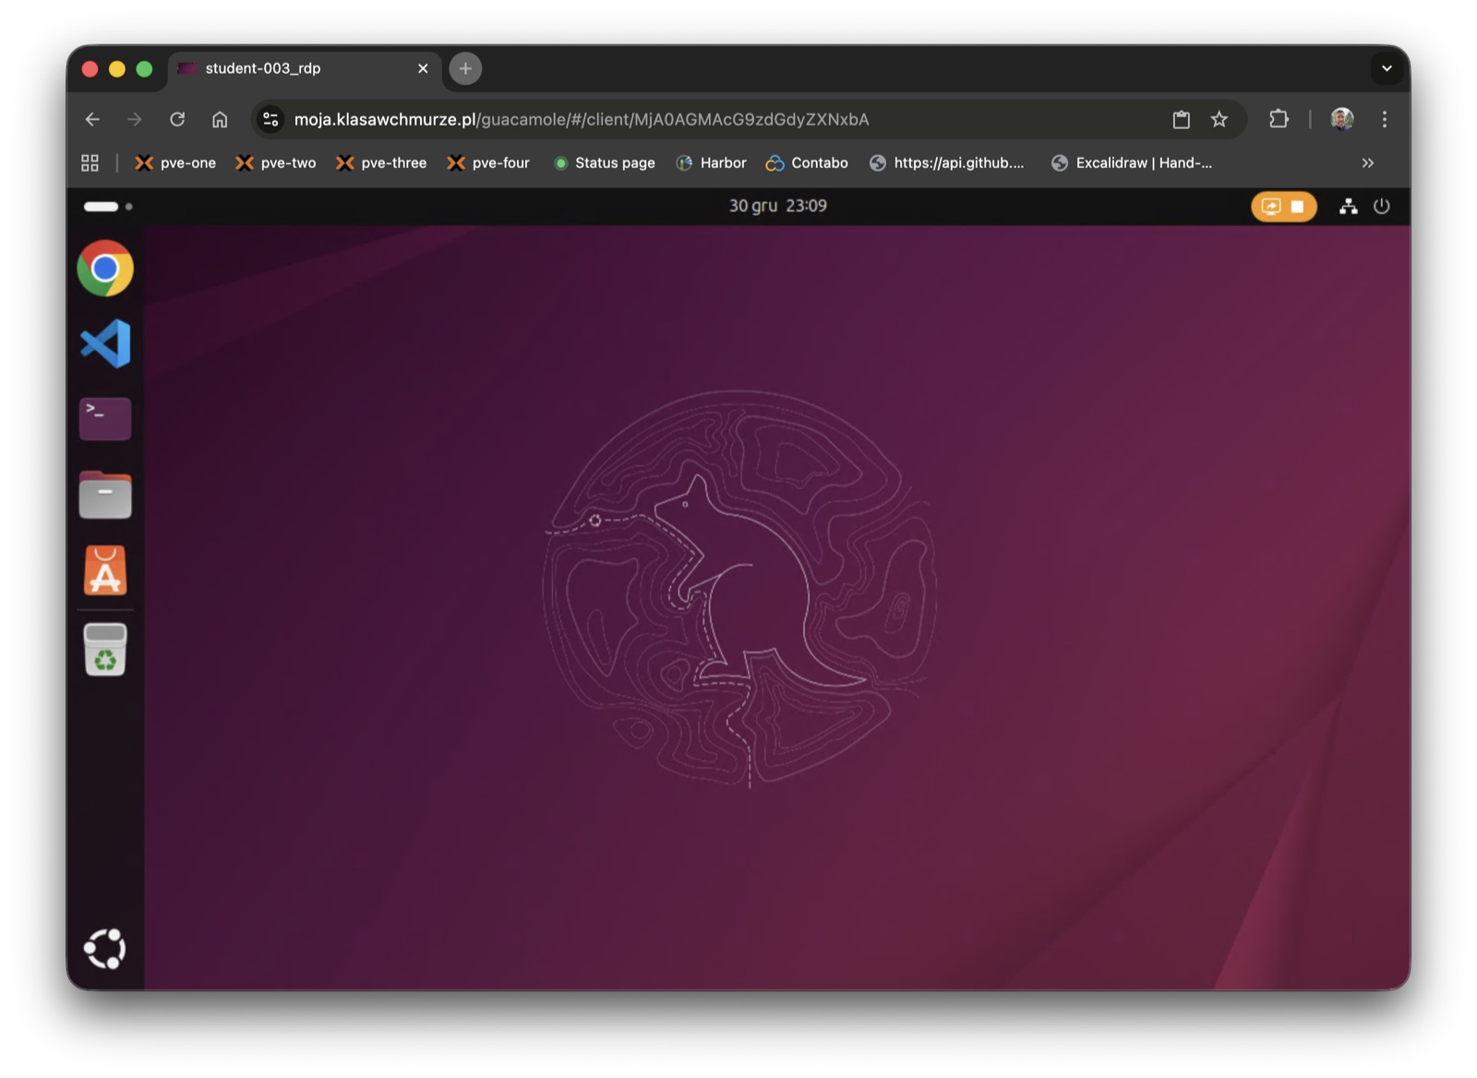
Task: Launch Google Chrome from the Ubuntu dock
Action: [105, 269]
